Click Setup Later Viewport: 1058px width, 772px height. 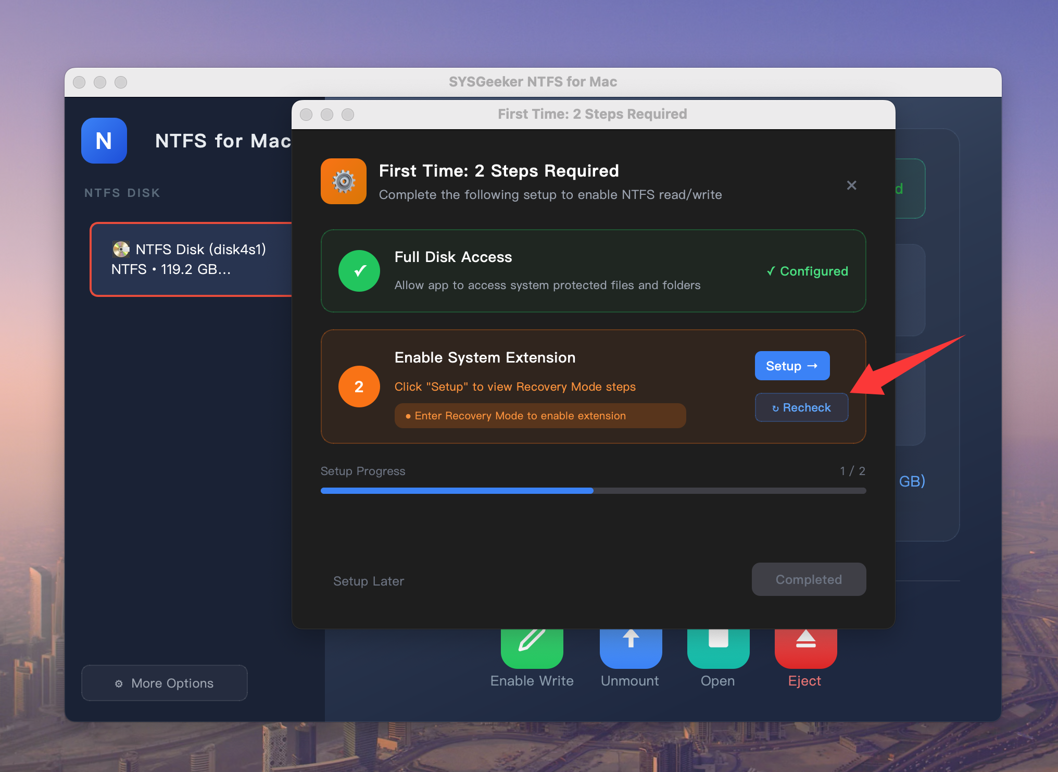click(369, 581)
